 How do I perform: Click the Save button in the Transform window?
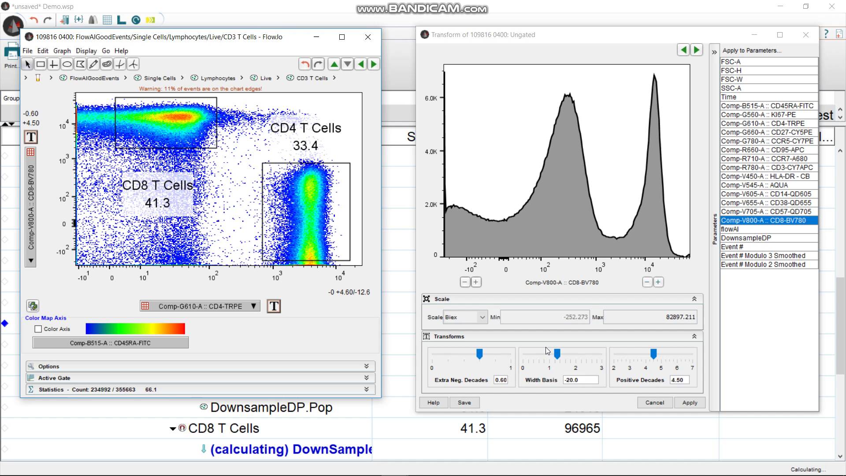point(464,402)
